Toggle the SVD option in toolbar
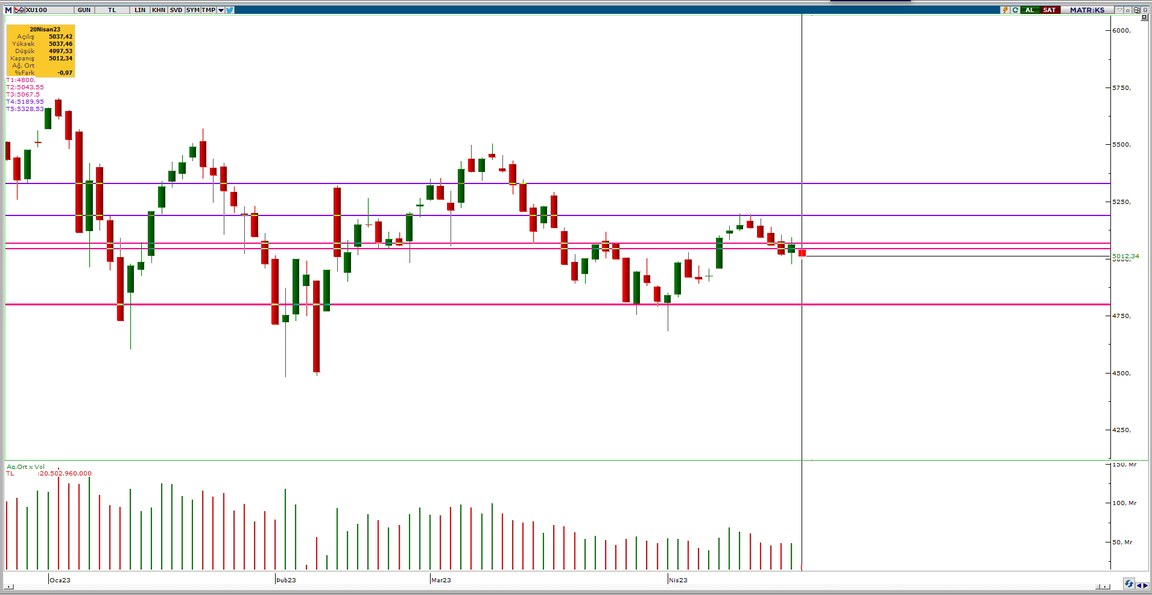 point(176,10)
